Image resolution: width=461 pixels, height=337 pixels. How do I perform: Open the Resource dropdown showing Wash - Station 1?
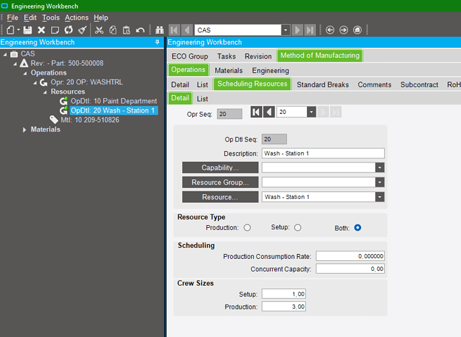pos(380,197)
